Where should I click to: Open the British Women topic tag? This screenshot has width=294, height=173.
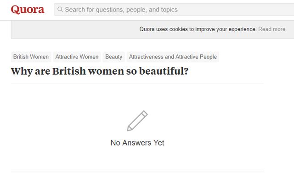click(x=31, y=57)
